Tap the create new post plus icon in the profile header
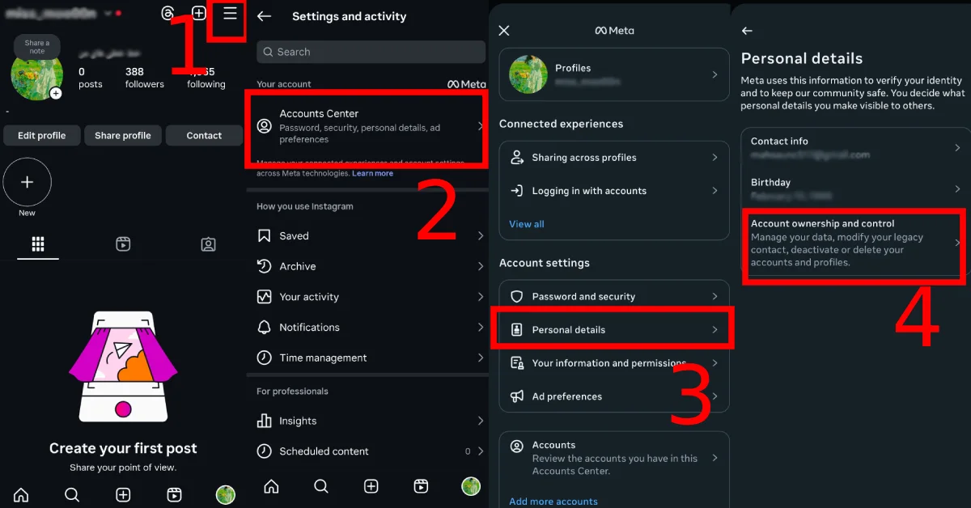 [x=199, y=14]
